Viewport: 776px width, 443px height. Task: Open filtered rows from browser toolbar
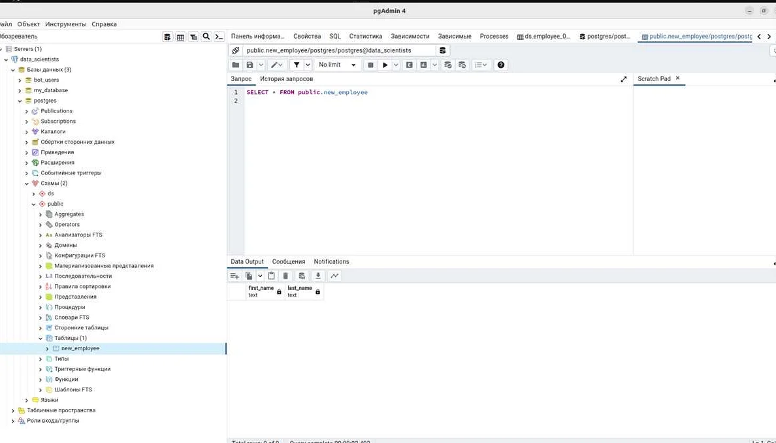coord(193,37)
